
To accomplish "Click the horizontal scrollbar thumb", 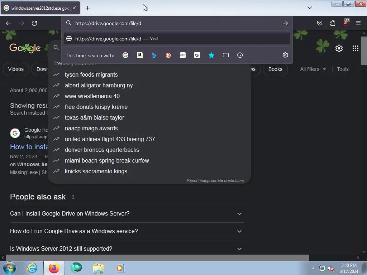I will [x=158, y=258].
